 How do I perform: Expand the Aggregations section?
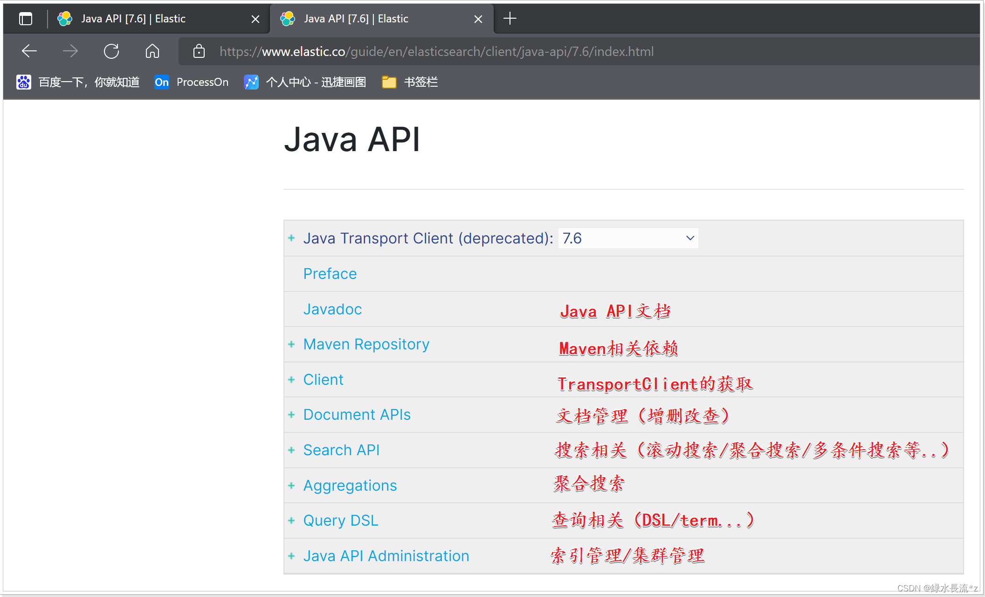point(292,486)
